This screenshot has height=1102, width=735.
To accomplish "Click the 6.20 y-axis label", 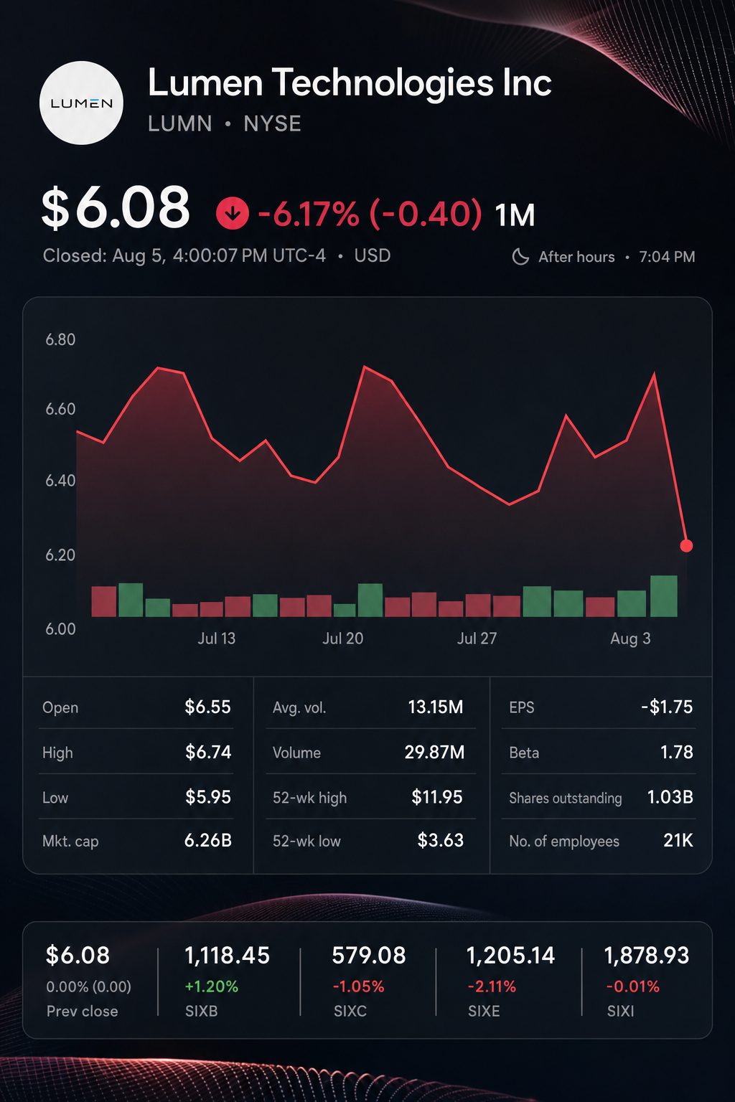I will (60, 555).
